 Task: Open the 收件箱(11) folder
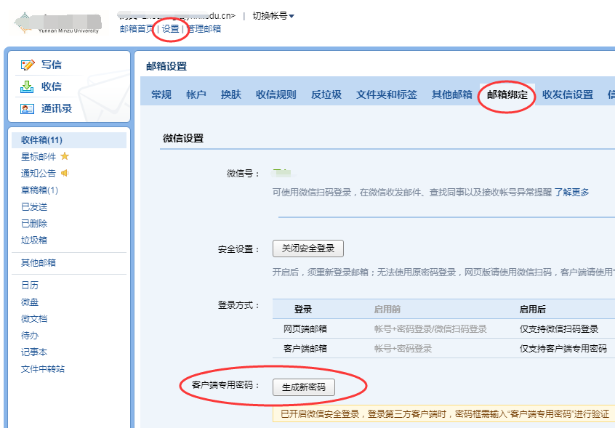(x=41, y=140)
